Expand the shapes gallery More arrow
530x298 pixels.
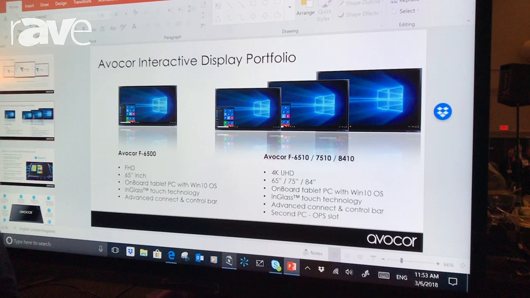point(290,7)
